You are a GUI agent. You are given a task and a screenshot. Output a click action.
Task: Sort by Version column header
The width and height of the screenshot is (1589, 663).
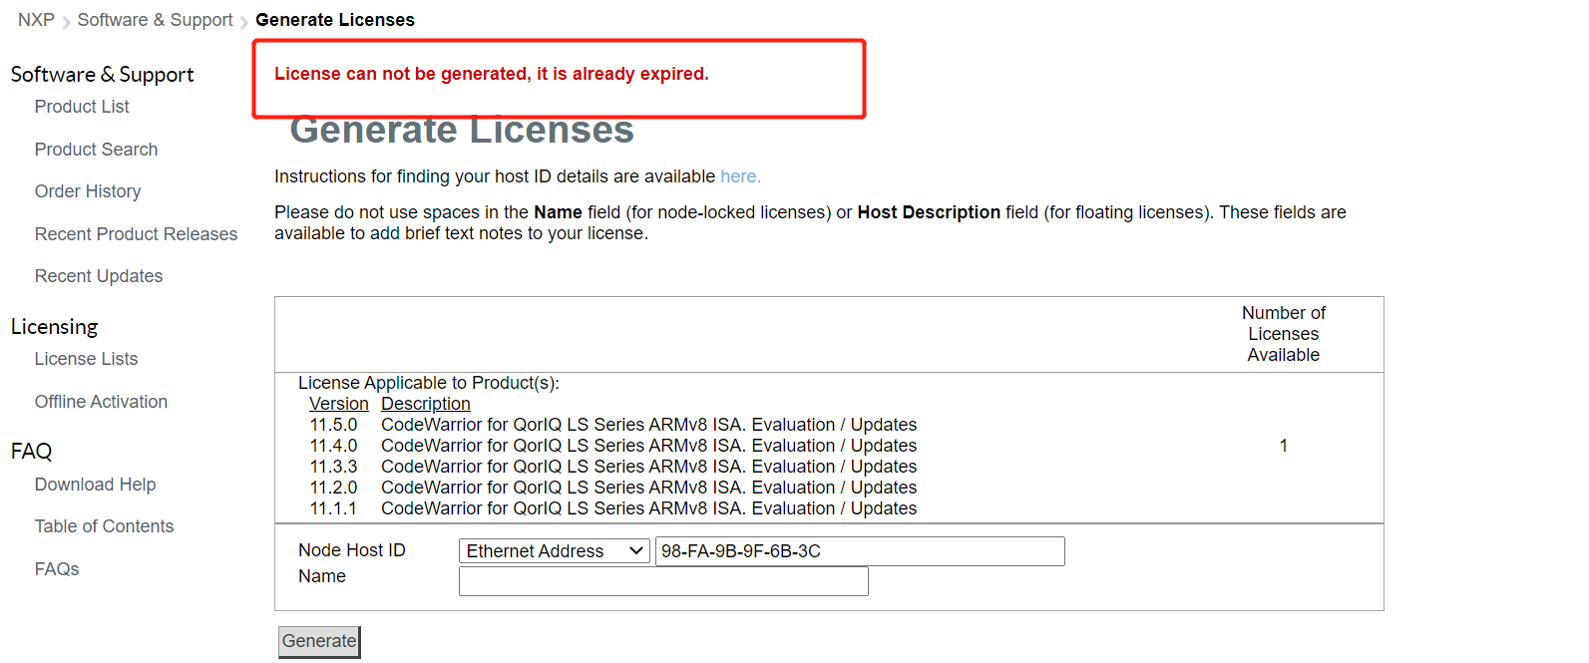tap(338, 404)
